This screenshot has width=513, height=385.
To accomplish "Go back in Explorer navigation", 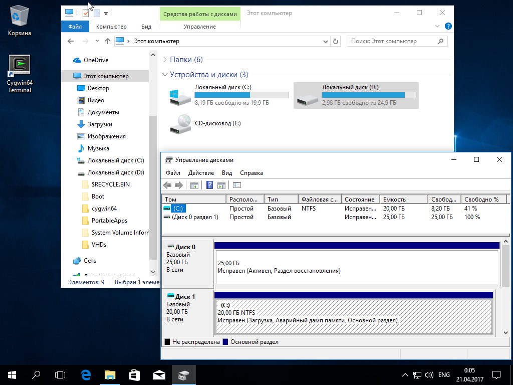I will tap(71, 41).
